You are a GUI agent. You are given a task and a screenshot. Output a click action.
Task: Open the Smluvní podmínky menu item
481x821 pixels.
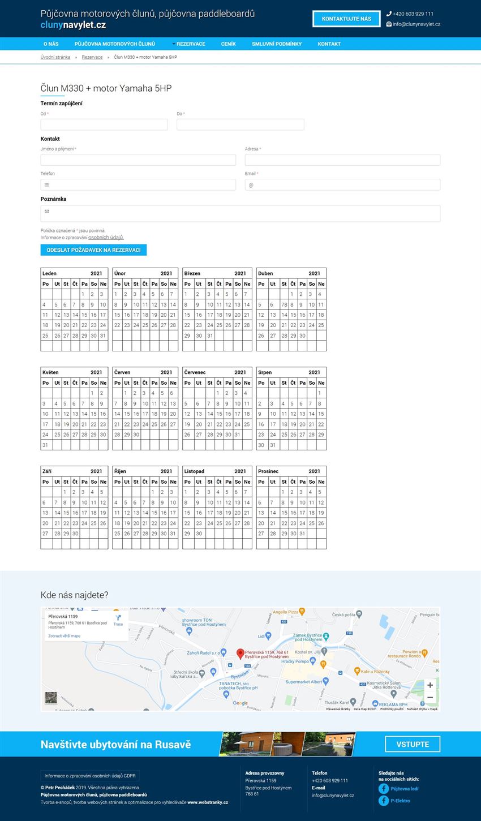[277, 44]
